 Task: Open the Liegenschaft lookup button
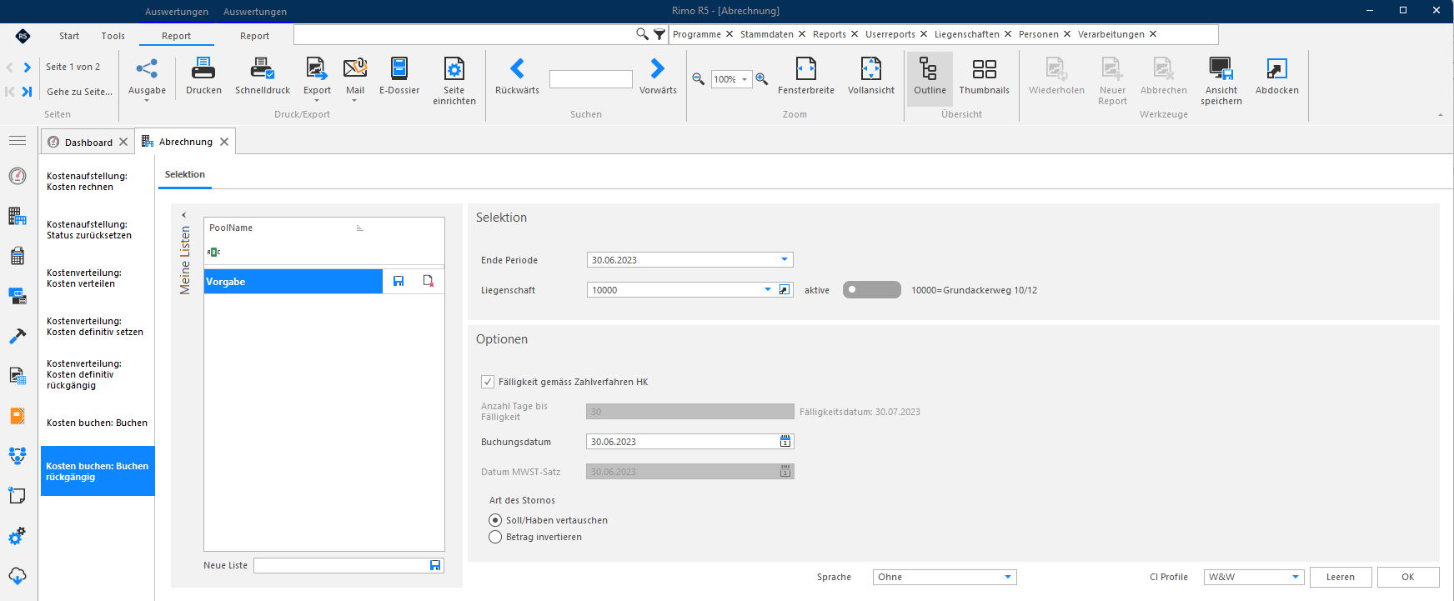[785, 290]
